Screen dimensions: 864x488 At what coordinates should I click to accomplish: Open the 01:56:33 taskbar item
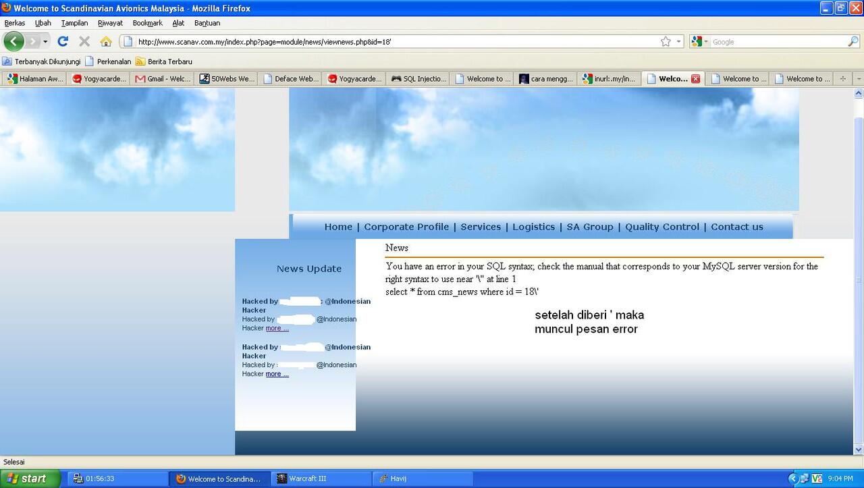click(117, 479)
